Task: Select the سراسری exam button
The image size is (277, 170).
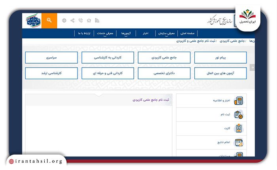Action: click(x=51, y=58)
